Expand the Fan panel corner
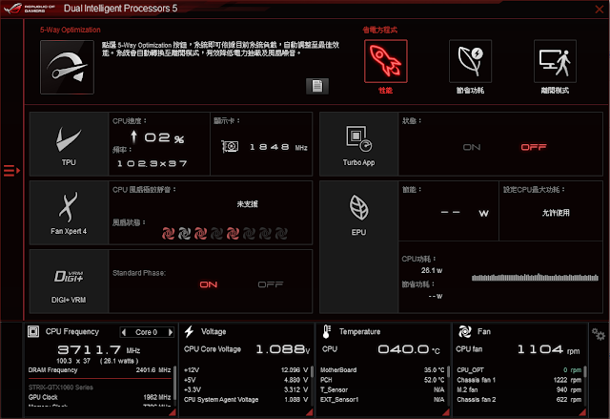The height and width of the screenshot is (419, 610). [x=582, y=412]
